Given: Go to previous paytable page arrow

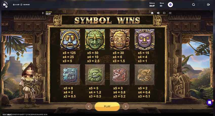Looking at the screenshot, I should 89,106.
